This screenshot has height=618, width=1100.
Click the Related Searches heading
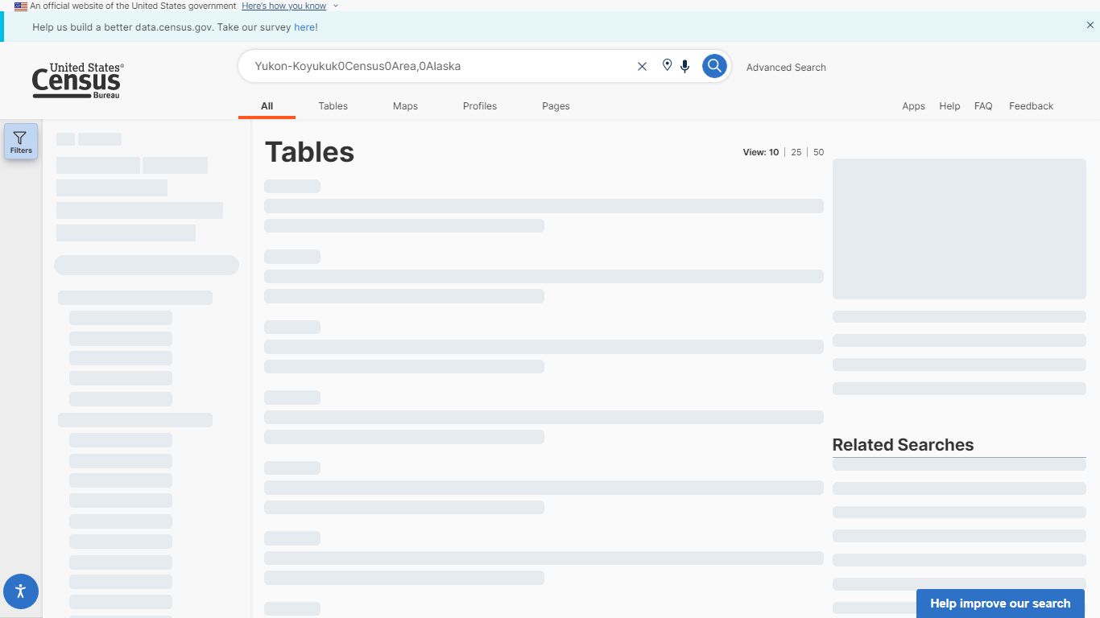coord(903,445)
